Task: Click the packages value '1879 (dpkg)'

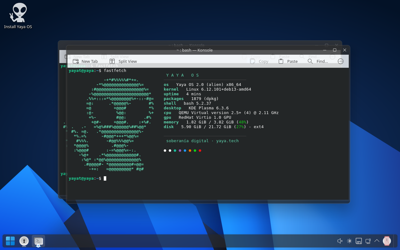Action: pyautogui.click(x=205, y=99)
